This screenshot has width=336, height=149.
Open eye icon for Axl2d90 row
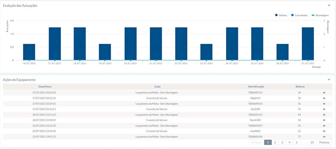(x=324, y=109)
